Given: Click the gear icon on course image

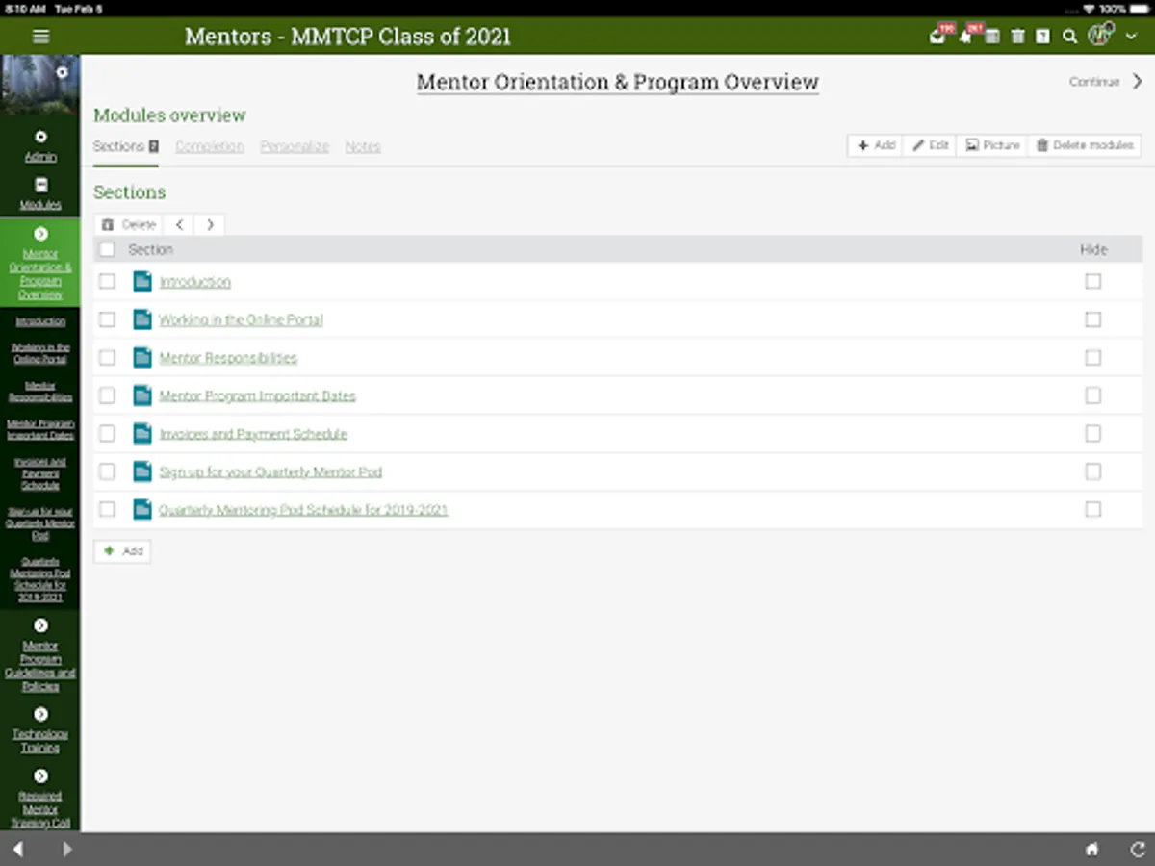Looking at the screenshot, I should (x=62, y=72).
